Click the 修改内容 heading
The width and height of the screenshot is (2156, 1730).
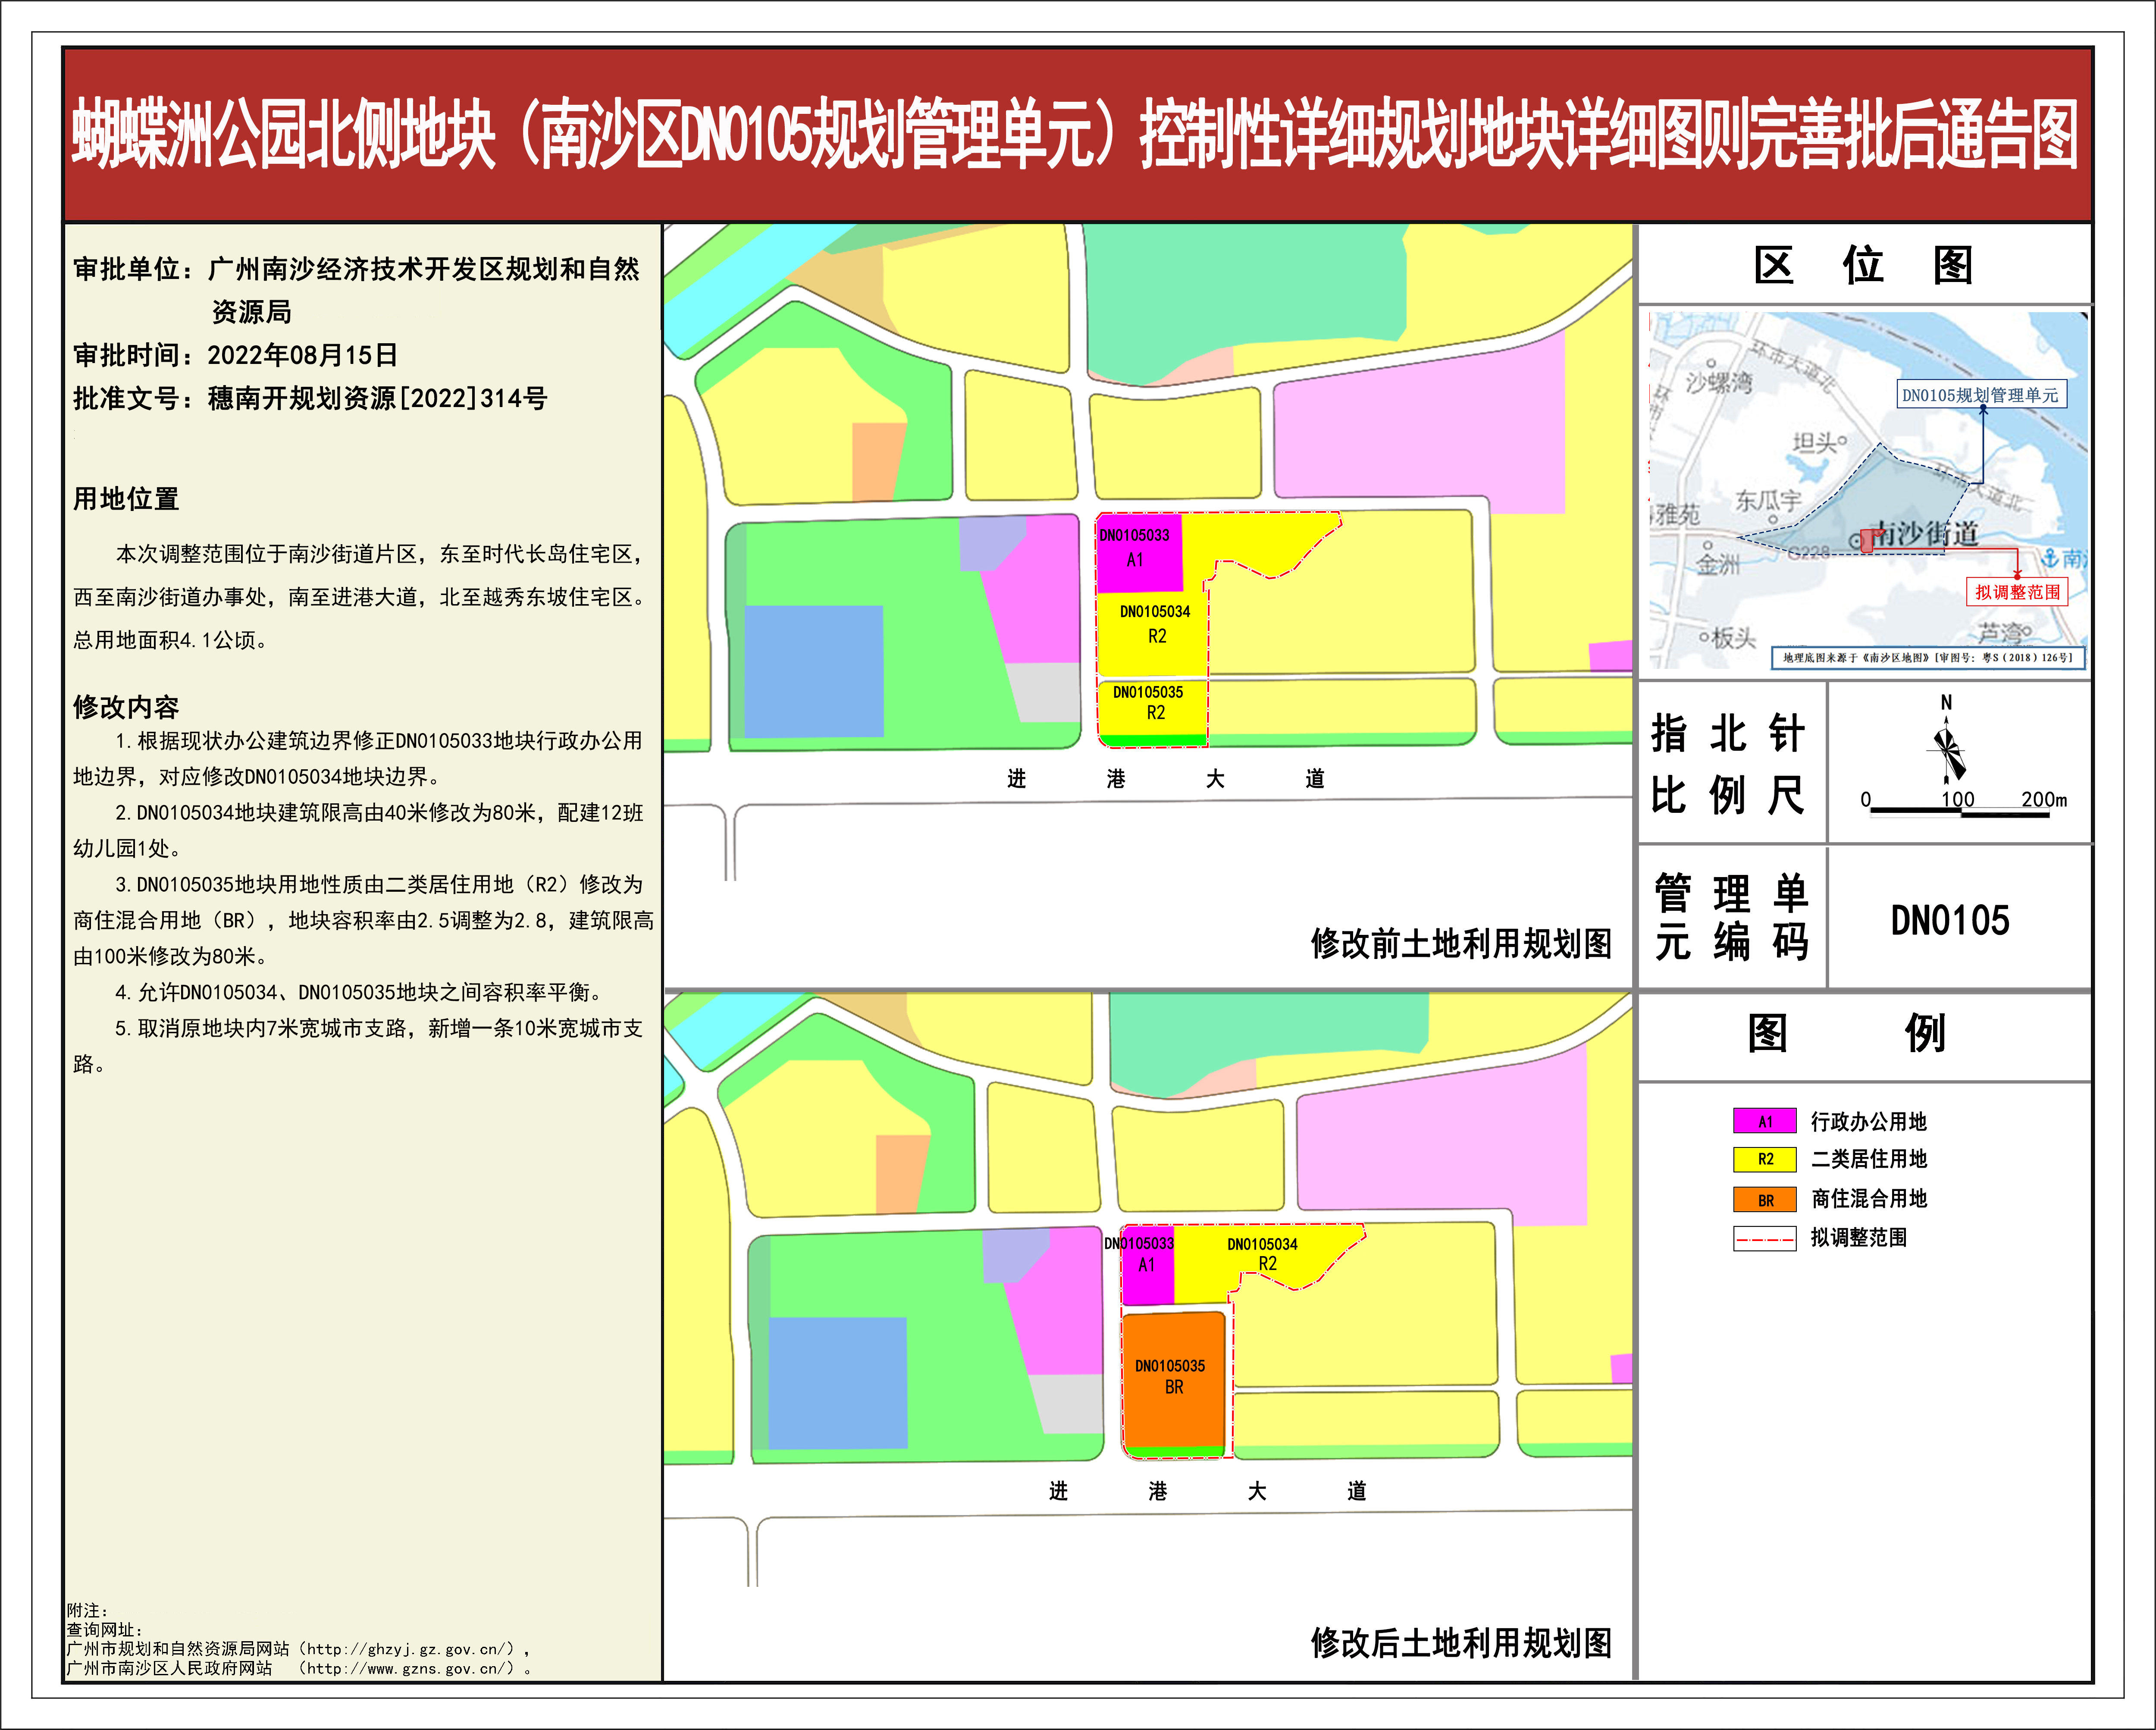[126, 707]
